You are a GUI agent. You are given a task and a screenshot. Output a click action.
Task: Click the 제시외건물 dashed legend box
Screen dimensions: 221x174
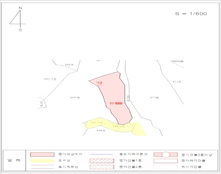point(166,167)
